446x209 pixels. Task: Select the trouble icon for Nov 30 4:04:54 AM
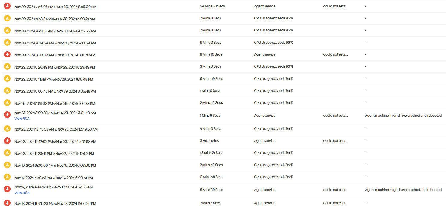tap(7, 43)
